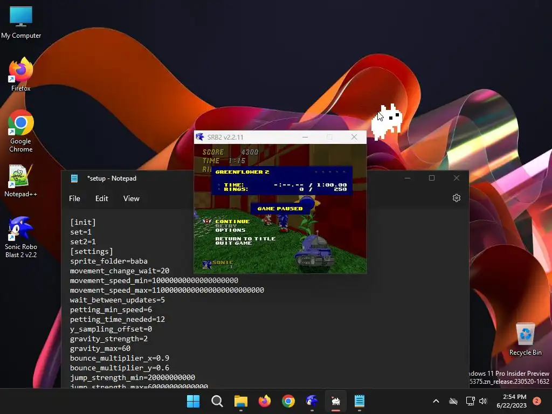
Task: Switch to Chrome on the taskbar
Action: point(288,401)
